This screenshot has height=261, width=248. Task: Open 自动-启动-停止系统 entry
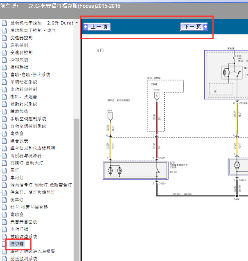(30, 74)
